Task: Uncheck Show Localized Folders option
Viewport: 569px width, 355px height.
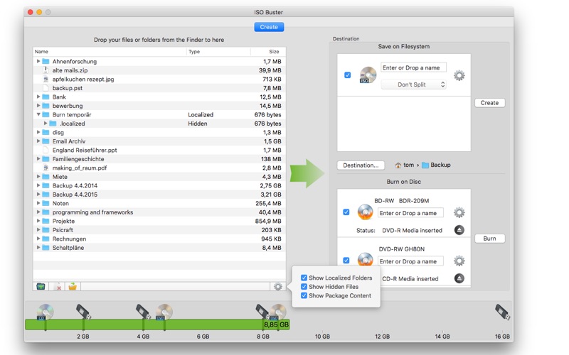Action: (304, 278)
